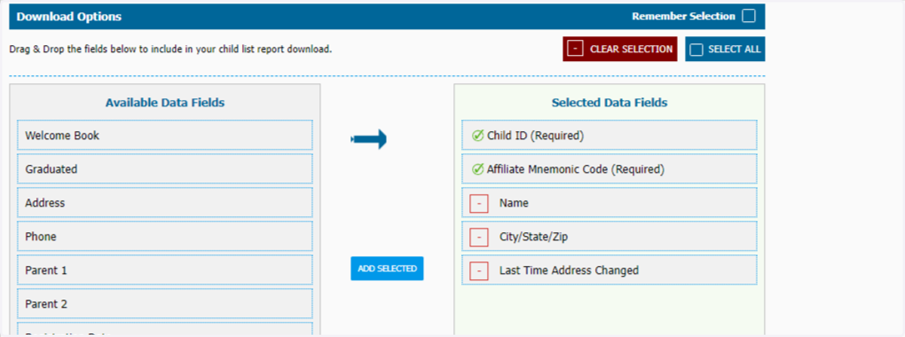Click the Child ID (Required) row
The image size is (905, 337).
click(609, 136)
